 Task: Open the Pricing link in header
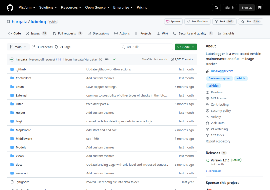142,8
